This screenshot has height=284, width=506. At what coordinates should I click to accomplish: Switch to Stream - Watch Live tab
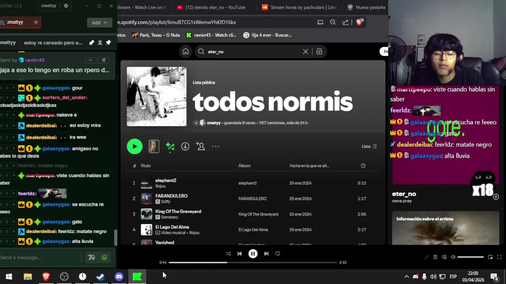point(142,7)
